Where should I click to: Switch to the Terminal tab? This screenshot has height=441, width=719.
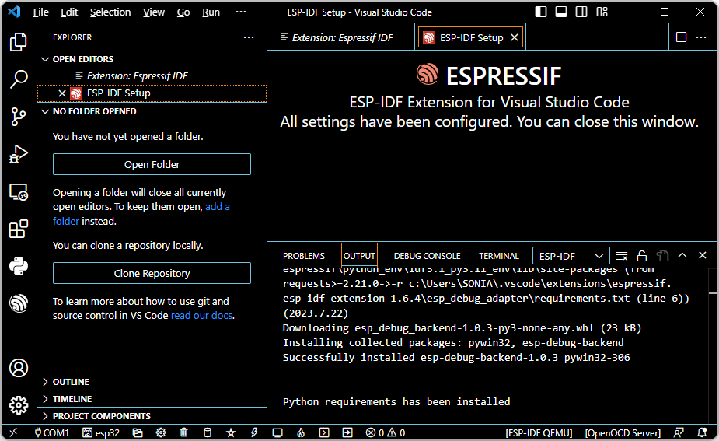pyautogui.click(x=499, y=256)
